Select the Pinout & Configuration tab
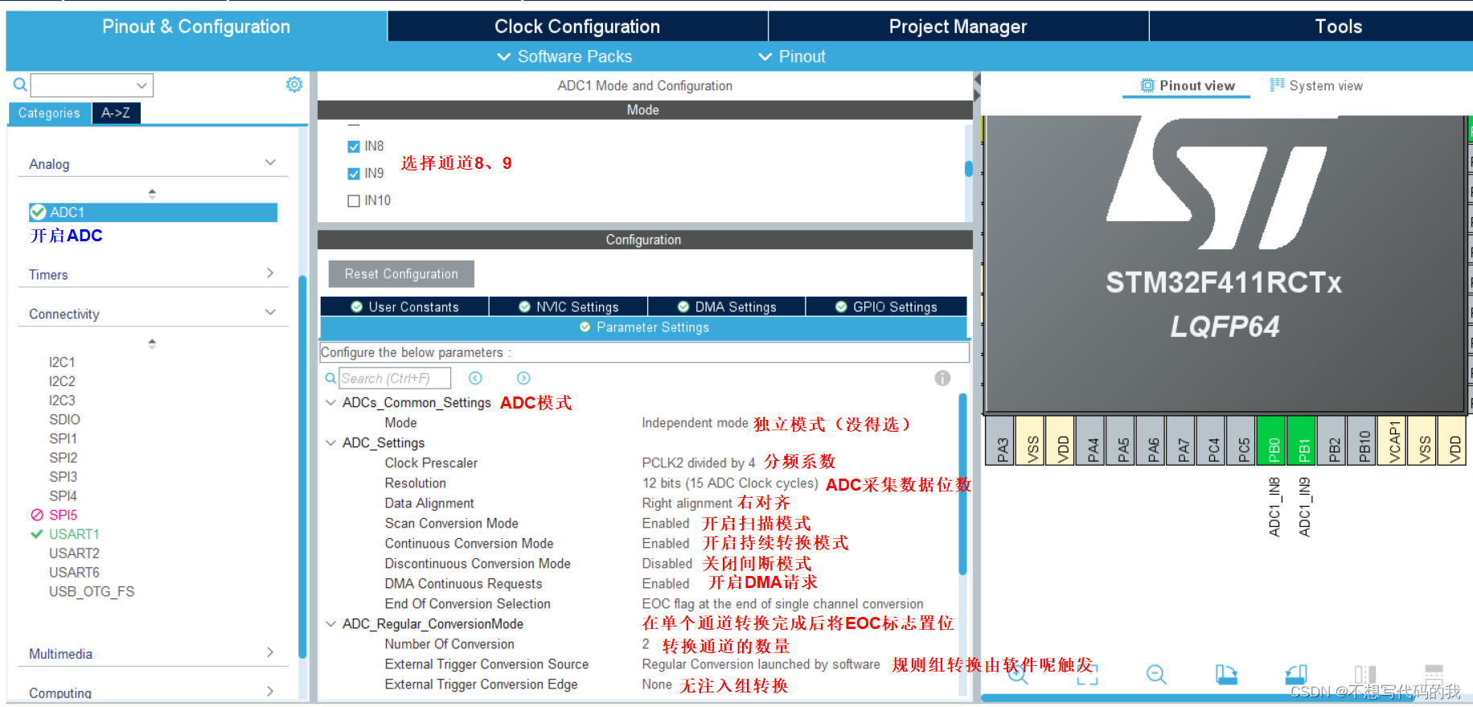 196,26
